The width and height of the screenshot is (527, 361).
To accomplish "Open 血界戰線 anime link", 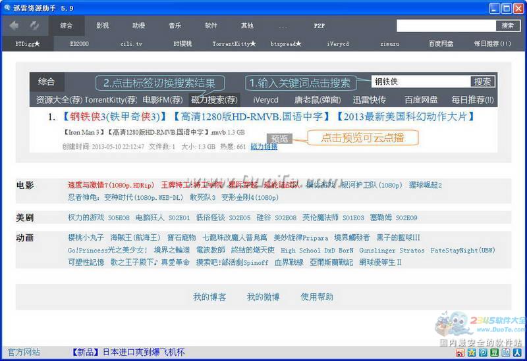I will [289, 262].
